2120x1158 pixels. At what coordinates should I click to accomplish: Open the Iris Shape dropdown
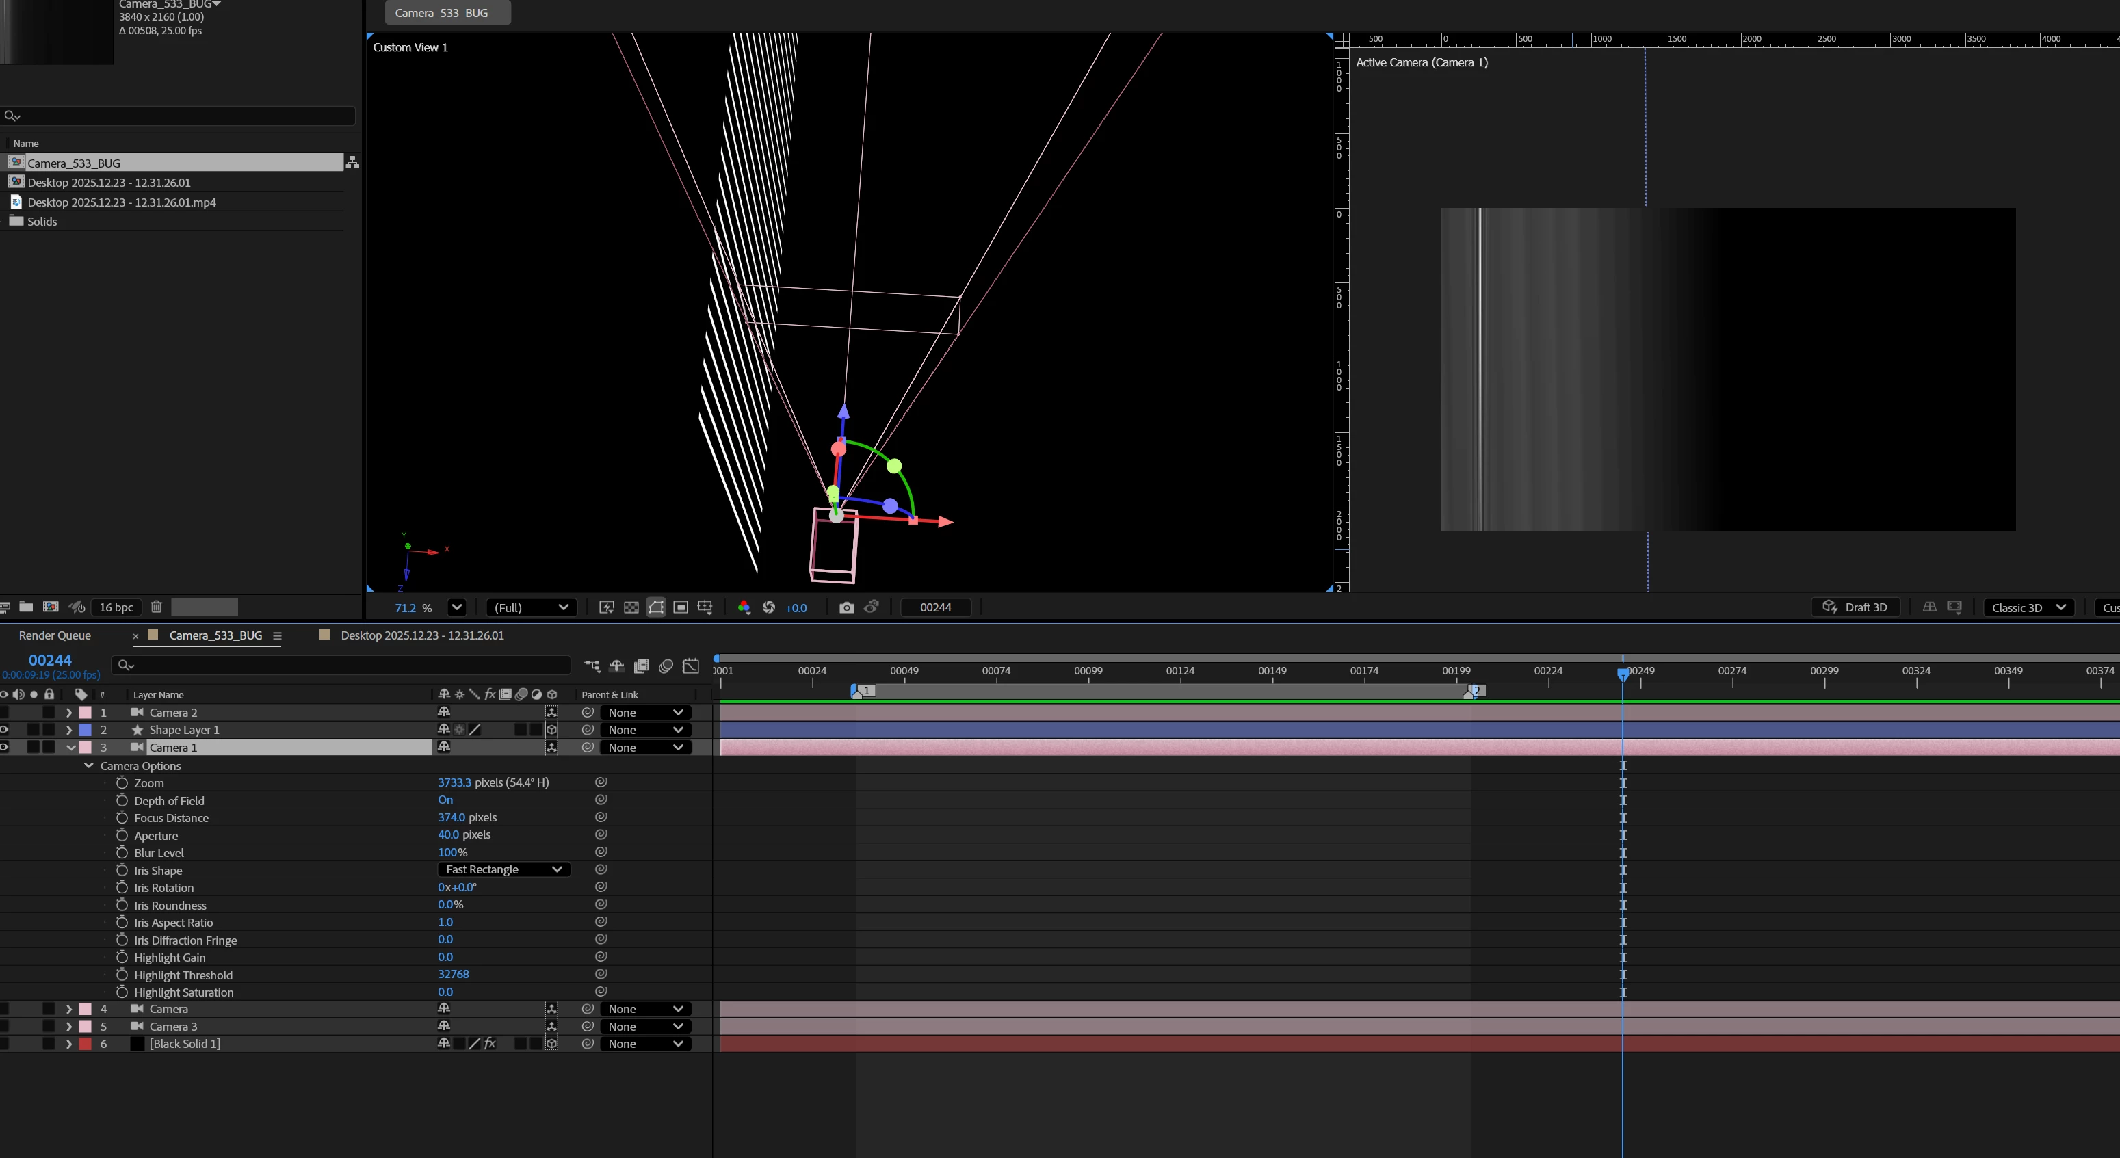coord(503,869)
